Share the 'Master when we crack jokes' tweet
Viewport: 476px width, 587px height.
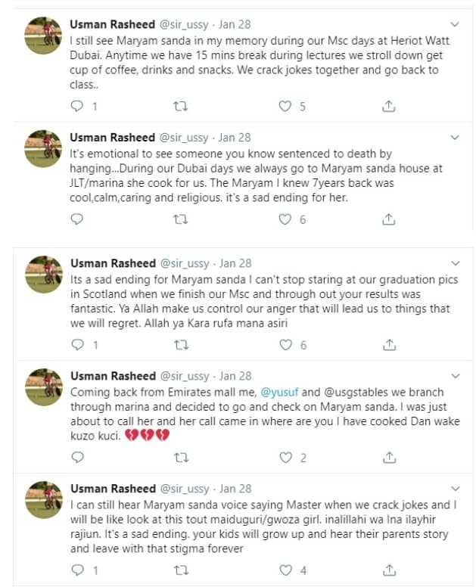click(x=388, y=570)
